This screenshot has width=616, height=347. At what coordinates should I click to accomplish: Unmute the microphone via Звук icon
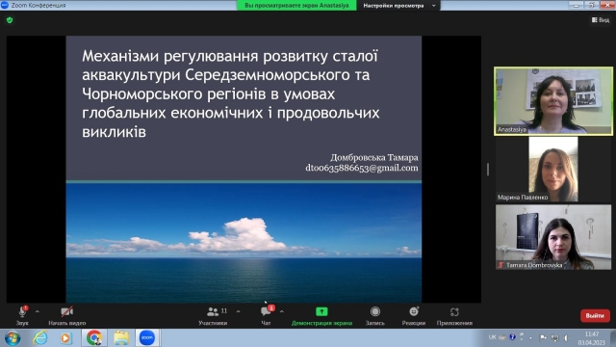point(22,315)
